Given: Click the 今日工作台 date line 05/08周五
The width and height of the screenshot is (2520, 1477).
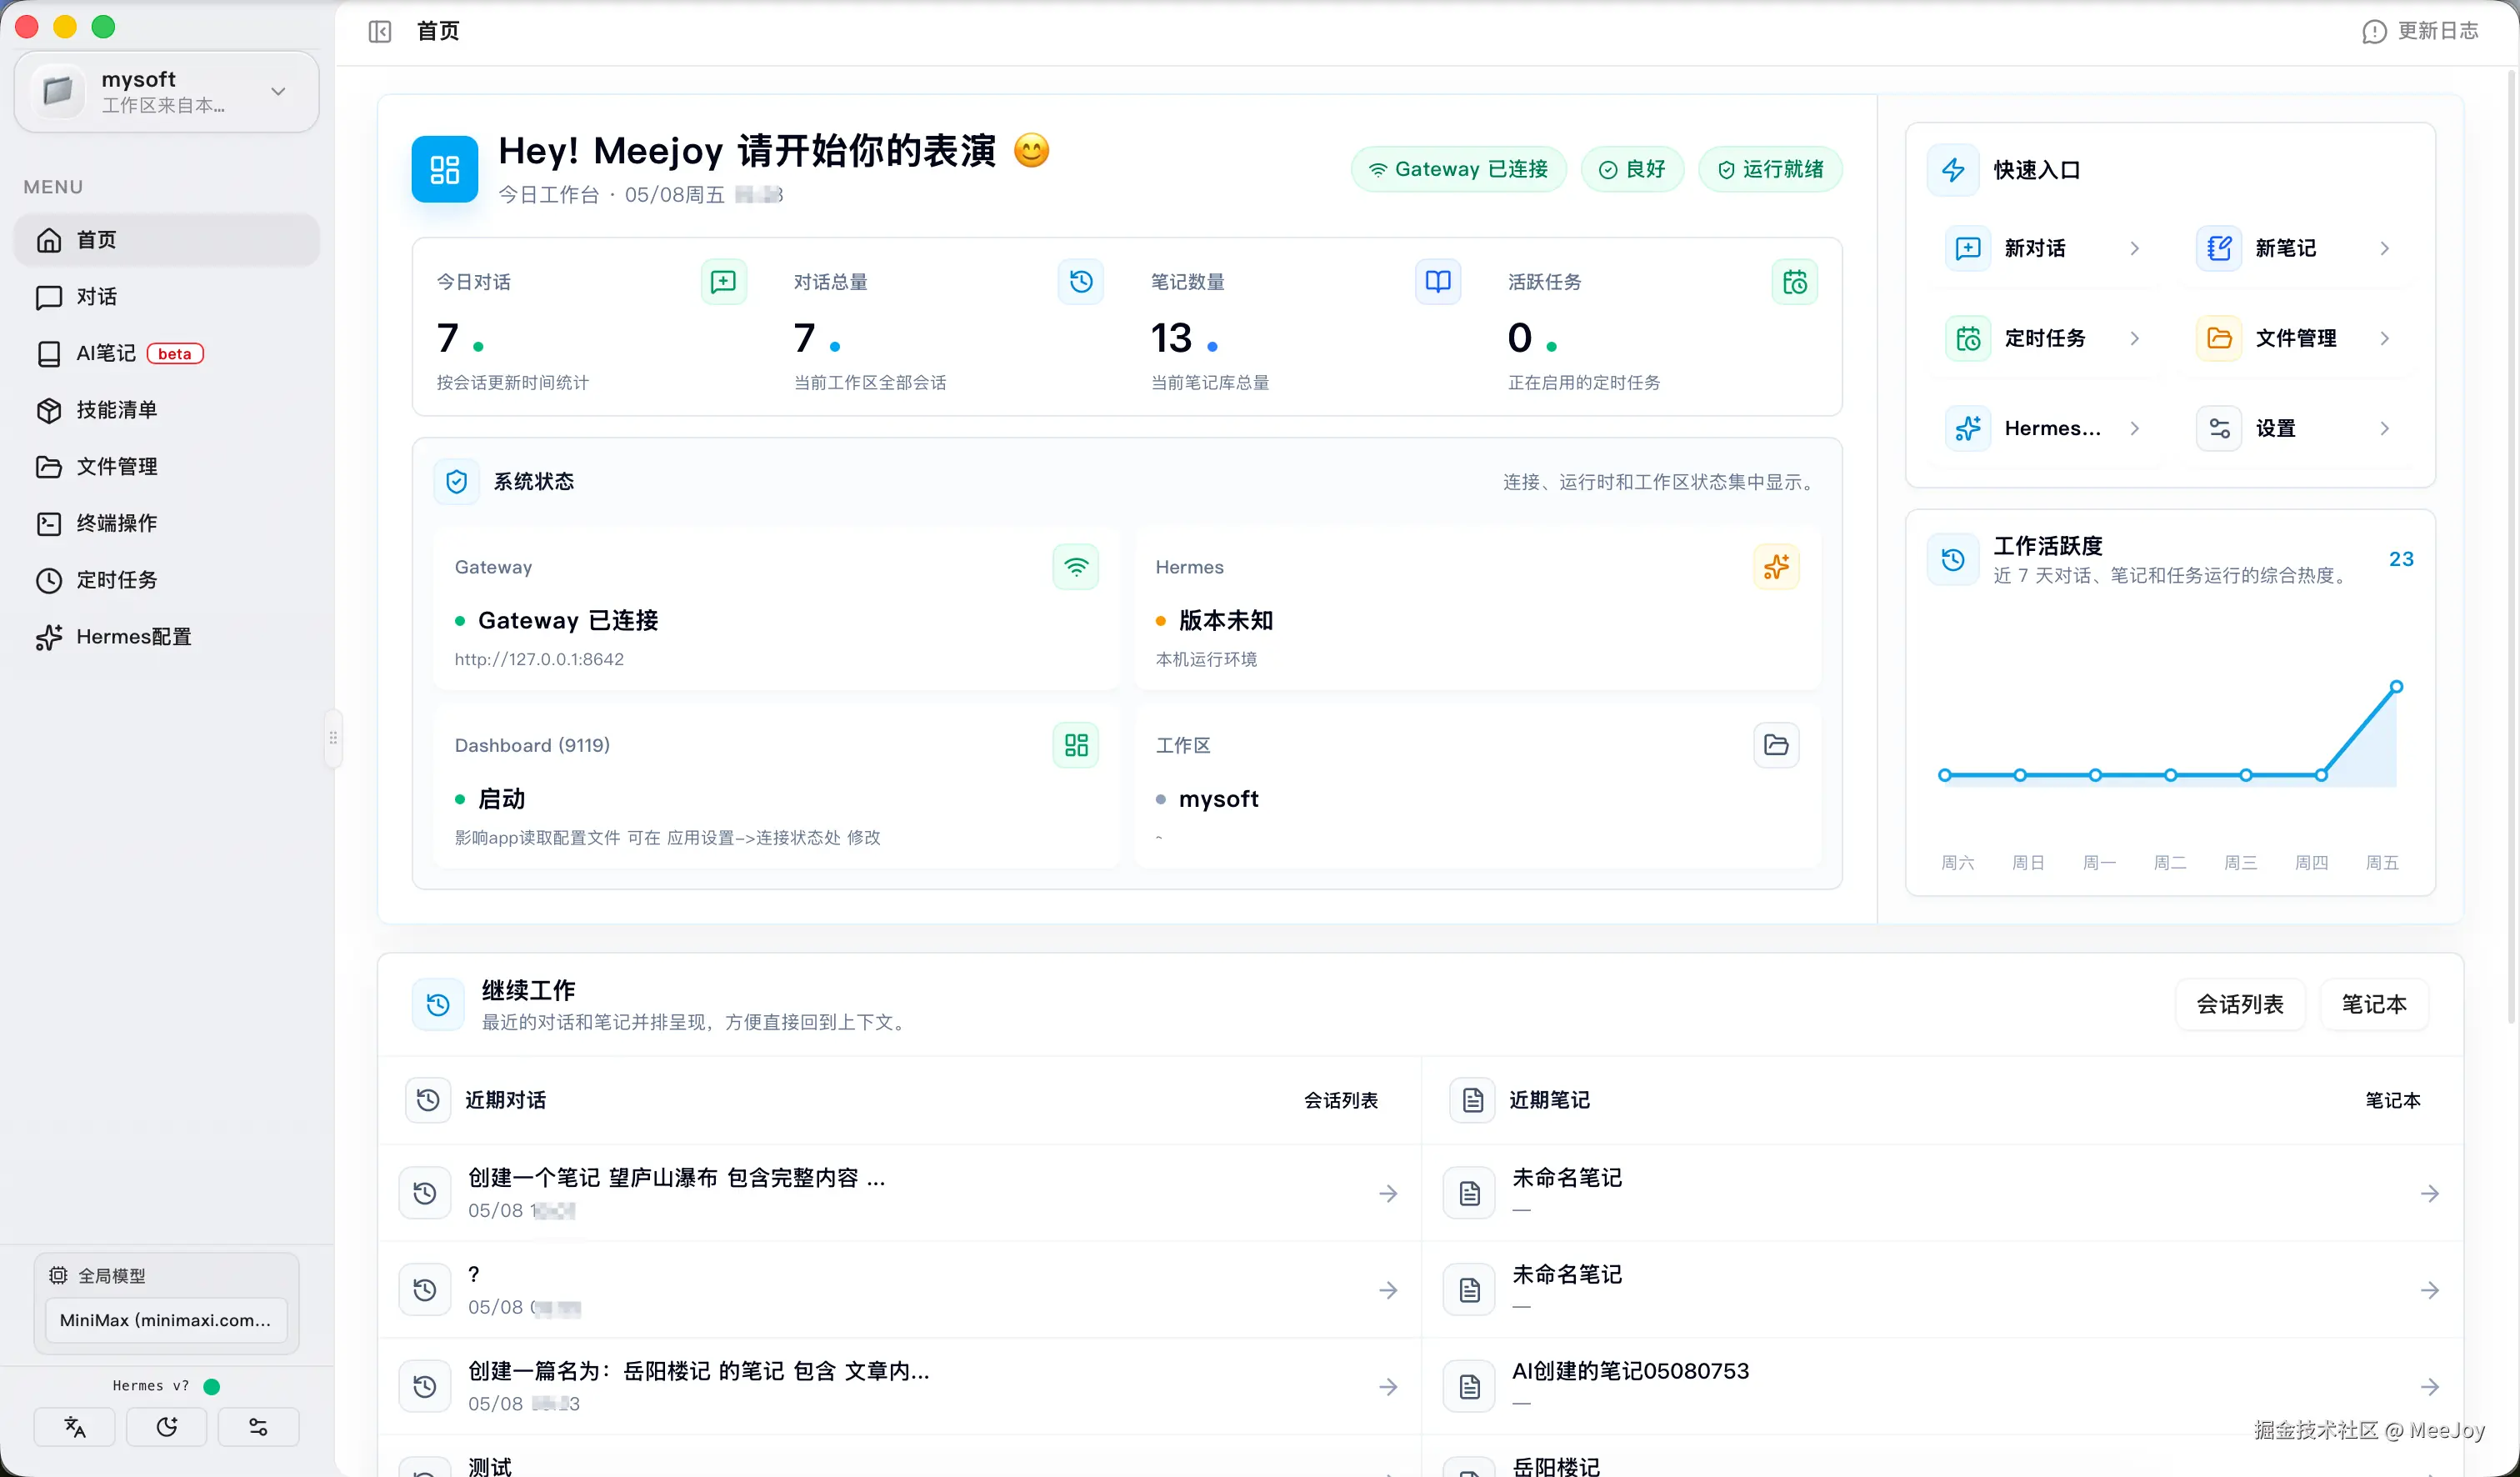Looking at the screenshot, I should click(x=640, y=195).
